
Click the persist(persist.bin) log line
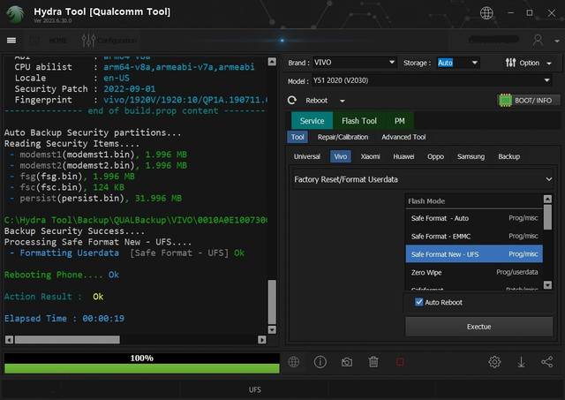coord(96,198)
